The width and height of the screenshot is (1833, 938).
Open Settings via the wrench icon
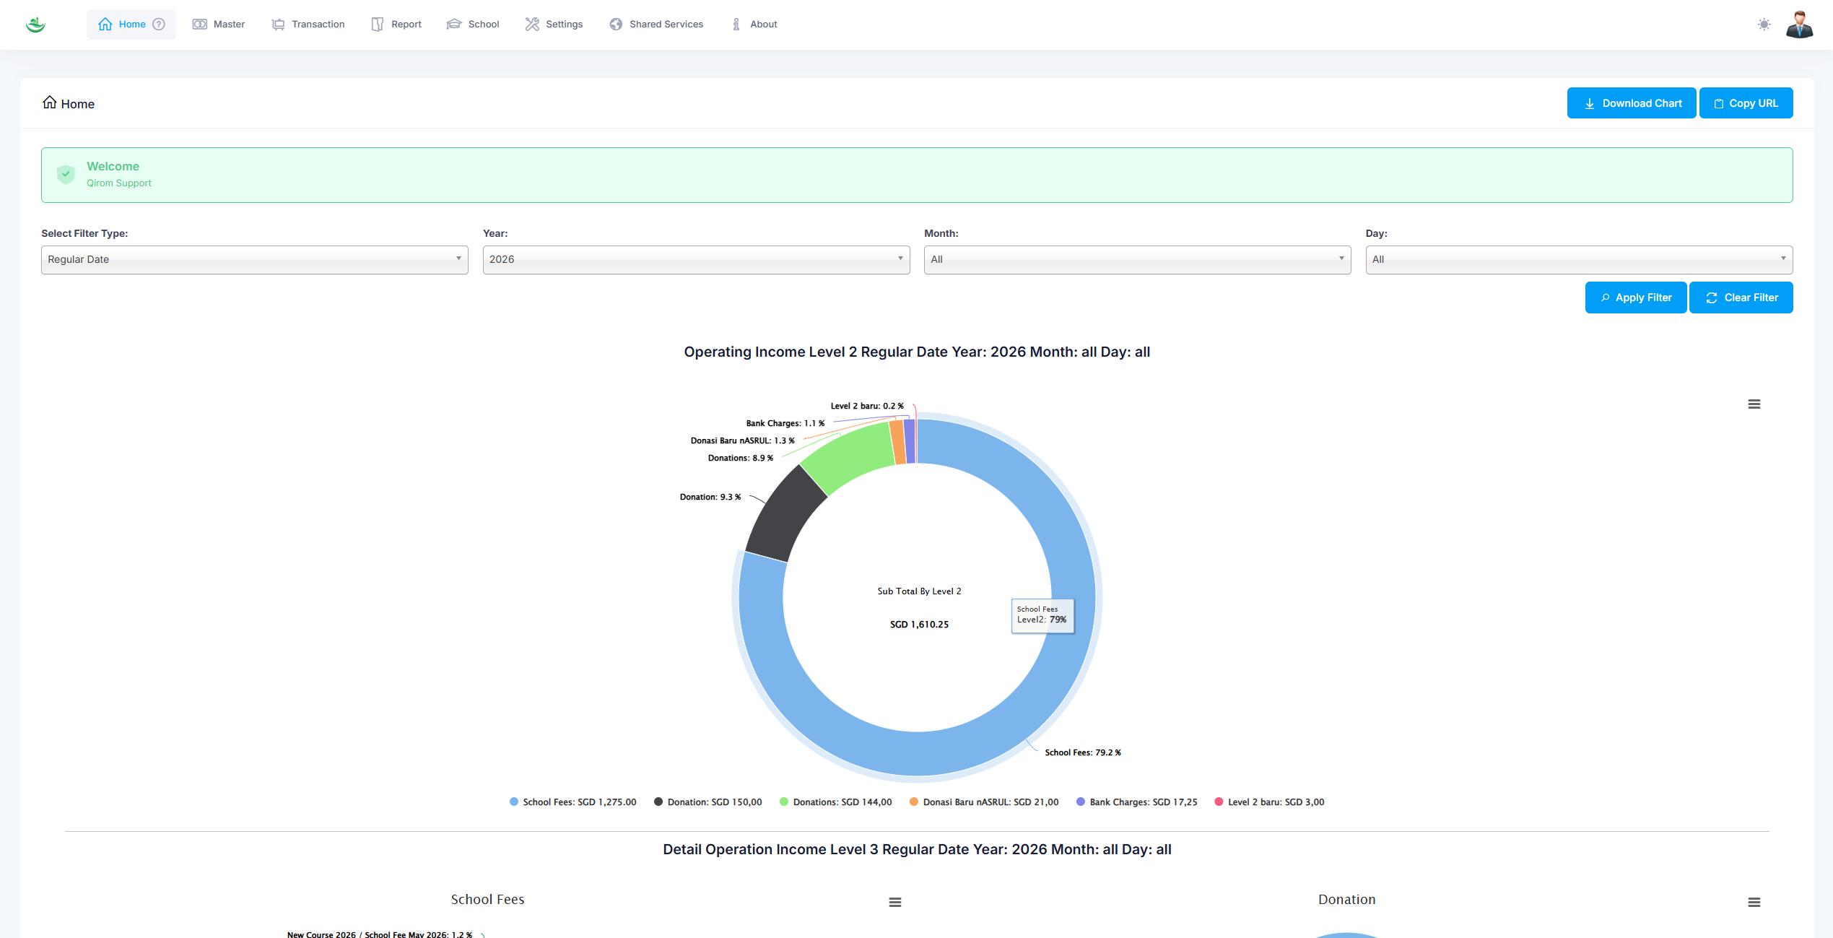[x=533, y=24]
